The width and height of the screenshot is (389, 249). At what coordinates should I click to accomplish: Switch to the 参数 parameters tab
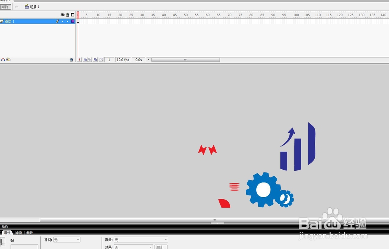30,233
